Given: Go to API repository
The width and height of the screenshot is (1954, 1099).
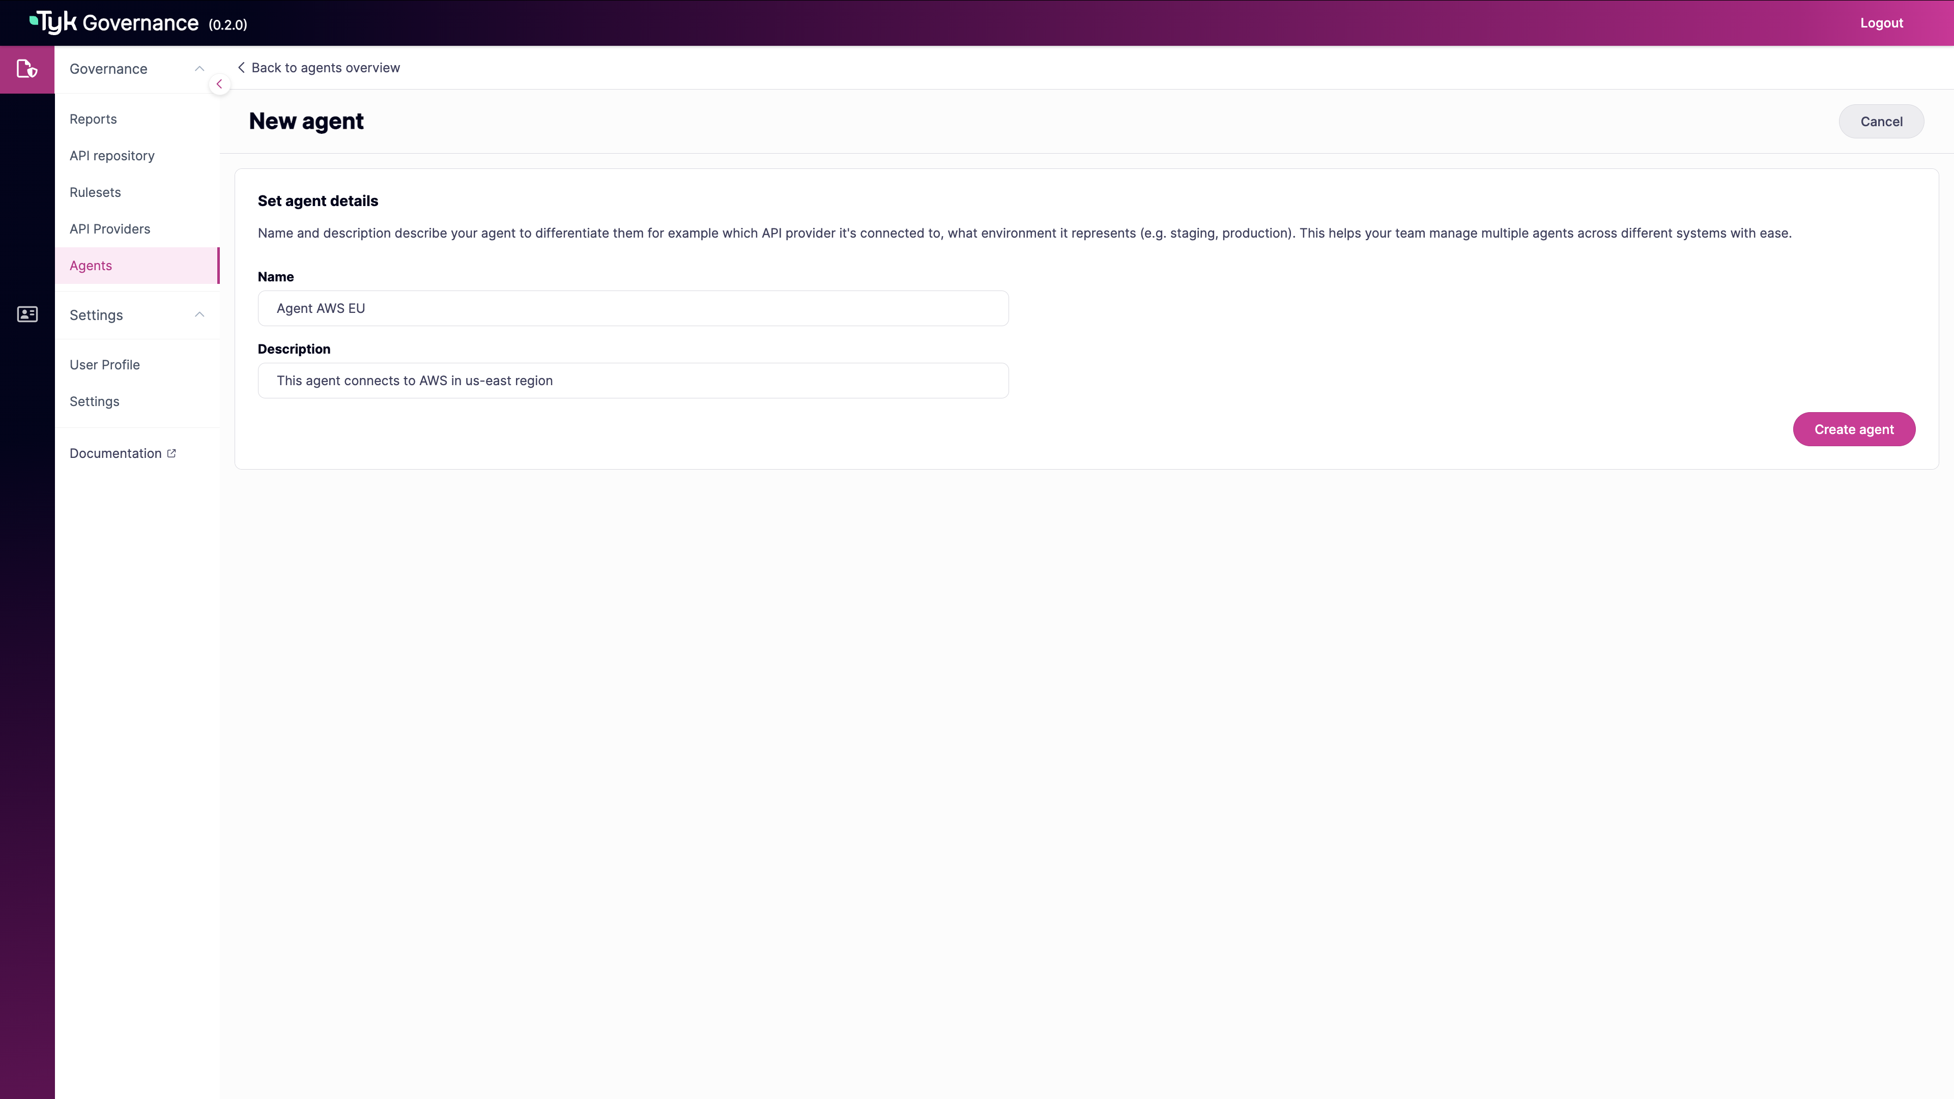Looking at the screenshot, I should click(112, 156).
